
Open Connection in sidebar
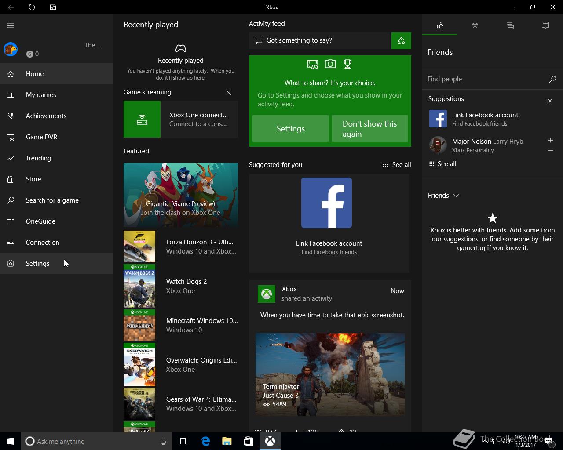[56, 243]
